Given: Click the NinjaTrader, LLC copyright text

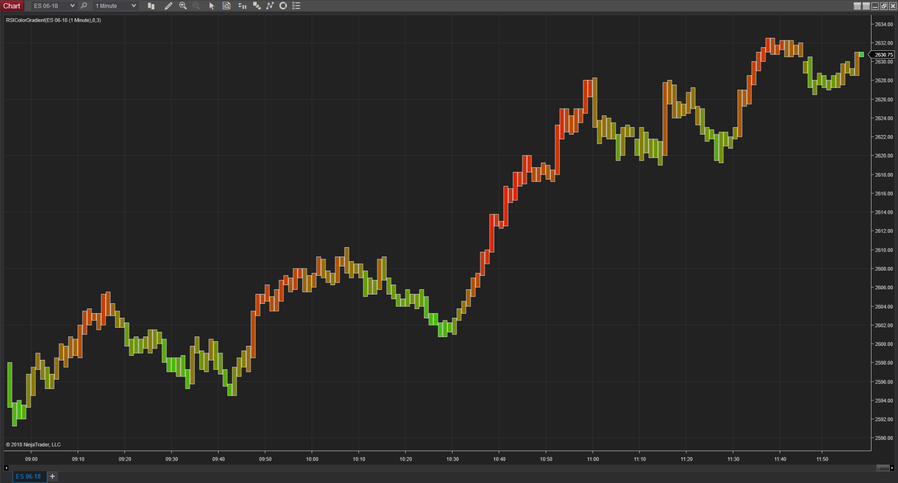Looking at the screenshot, I should [34, 444].
